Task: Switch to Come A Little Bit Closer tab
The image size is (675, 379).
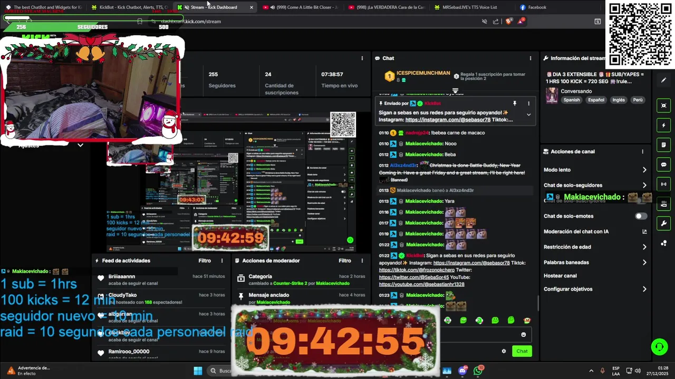Action: coord(301,7)
